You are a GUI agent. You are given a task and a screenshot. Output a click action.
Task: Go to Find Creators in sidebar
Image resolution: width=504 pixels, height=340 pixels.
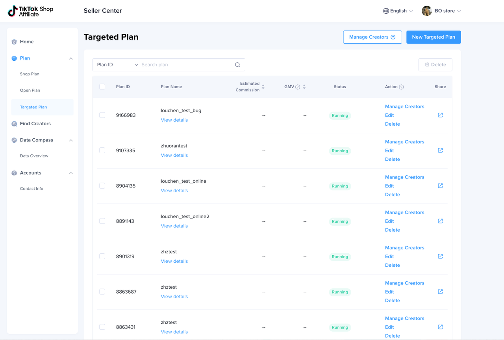(x=35, y=124)
